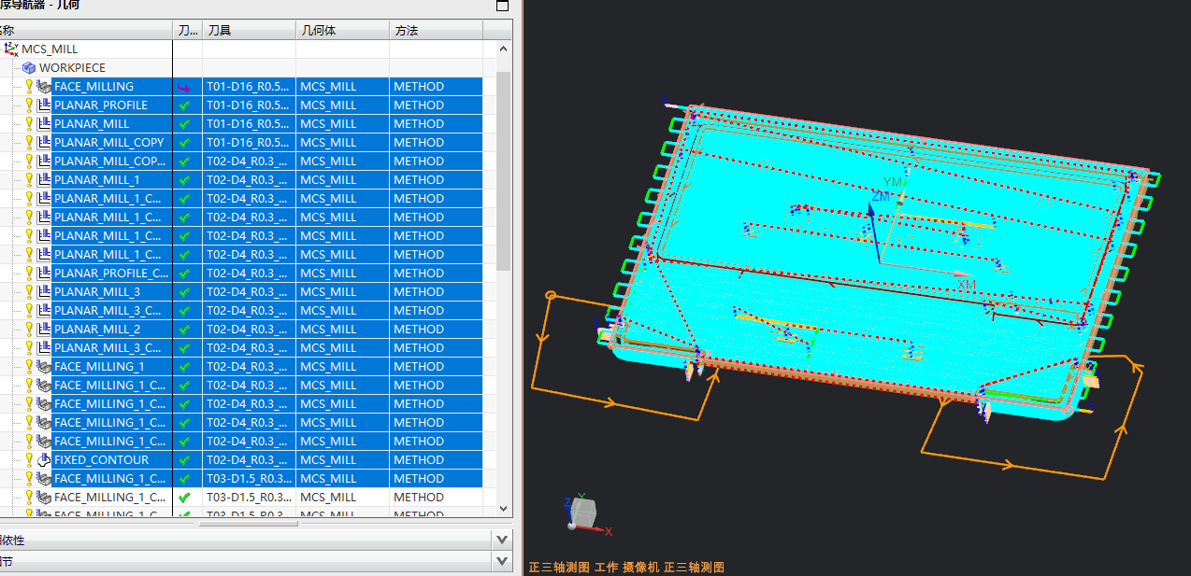This screenshot has height=576, width=1191.
Task: Click the light bulb beside PLANAR_PROFILE
Action: click(29, 105)
